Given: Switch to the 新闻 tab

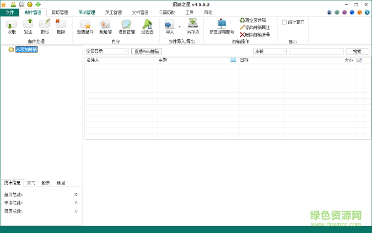Looking at the screenshot, I should (x=61, y=183).
